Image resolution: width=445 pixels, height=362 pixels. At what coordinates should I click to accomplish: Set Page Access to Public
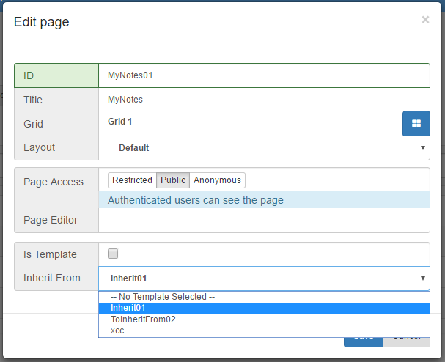pyautogui.click(x=173, y=180)
